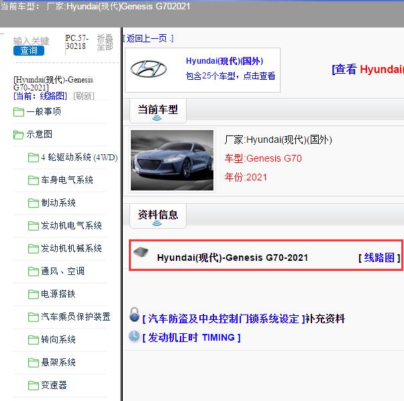Open 制动系统 tree item
The image size is (404, 401).
point(58,203)
